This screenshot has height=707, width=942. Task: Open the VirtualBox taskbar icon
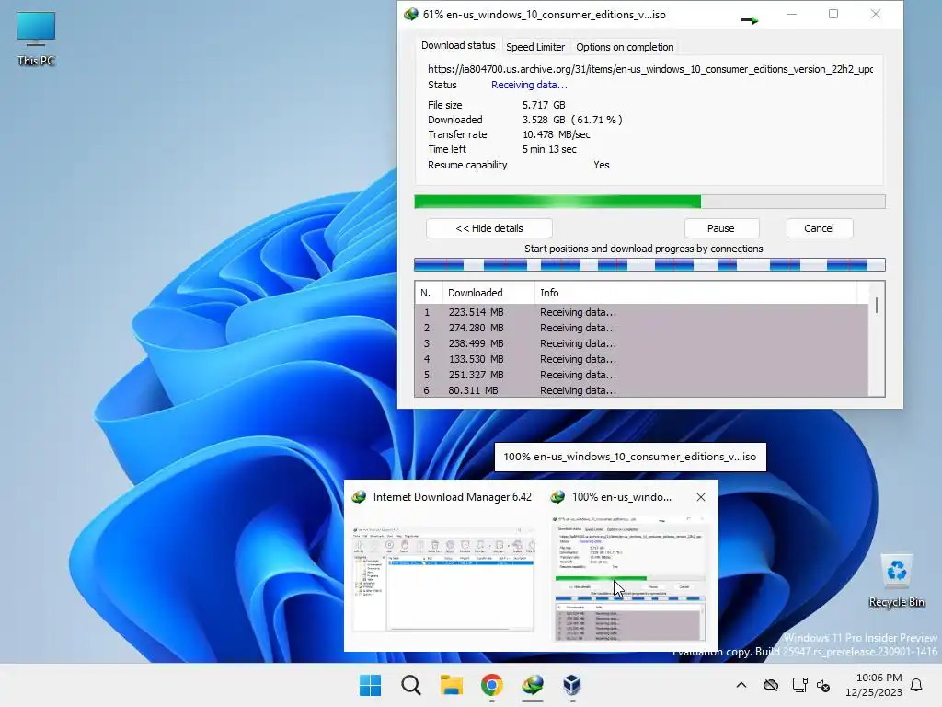tap(572, 685)
